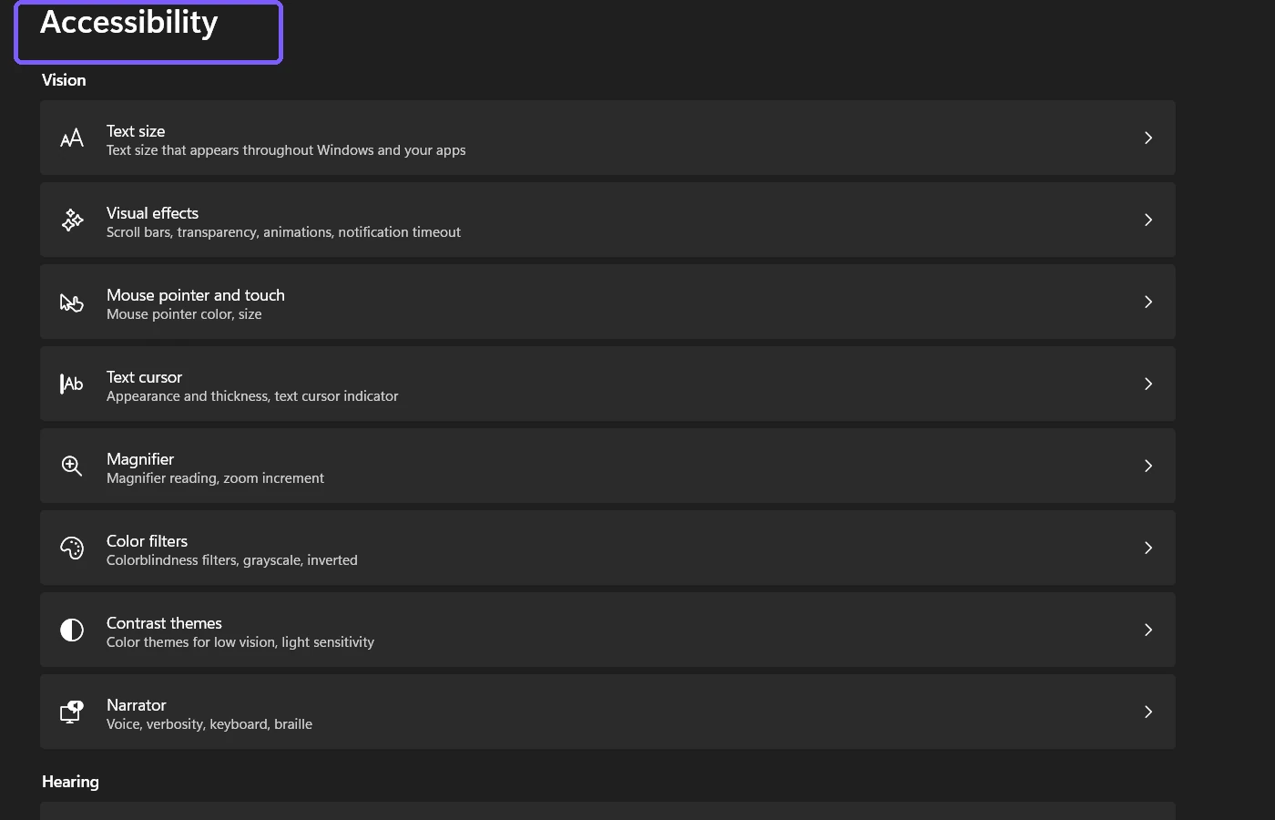1275x820 pixels.
Task: Click the Mouse pointer and touch label
Action: (x=196, y=295)
